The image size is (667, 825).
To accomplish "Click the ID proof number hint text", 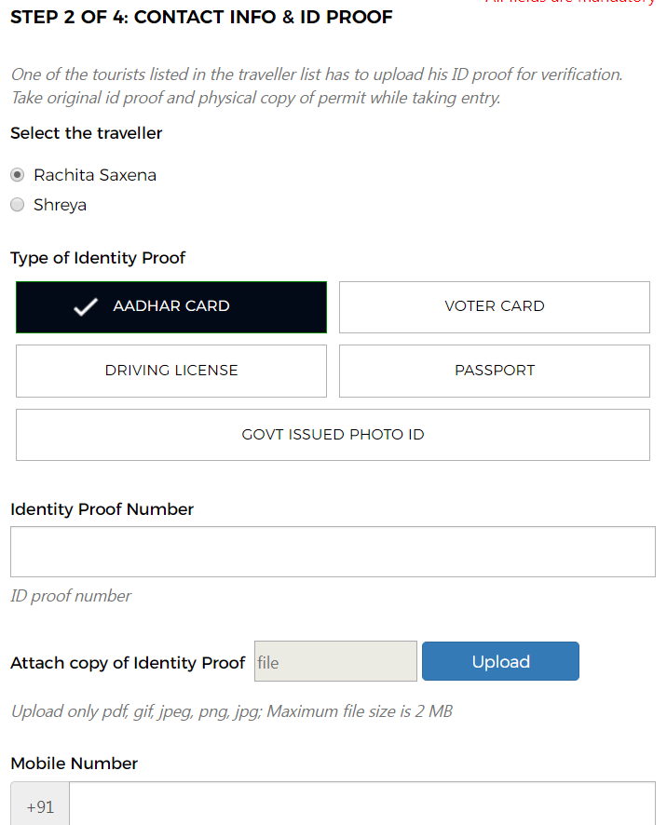I will click(x=71, y=596).
